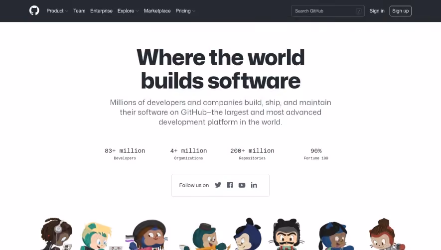This screenshot has height=250, width=441.
Task: Click the '90%' Fortune 100 stat
Action: 316,151
